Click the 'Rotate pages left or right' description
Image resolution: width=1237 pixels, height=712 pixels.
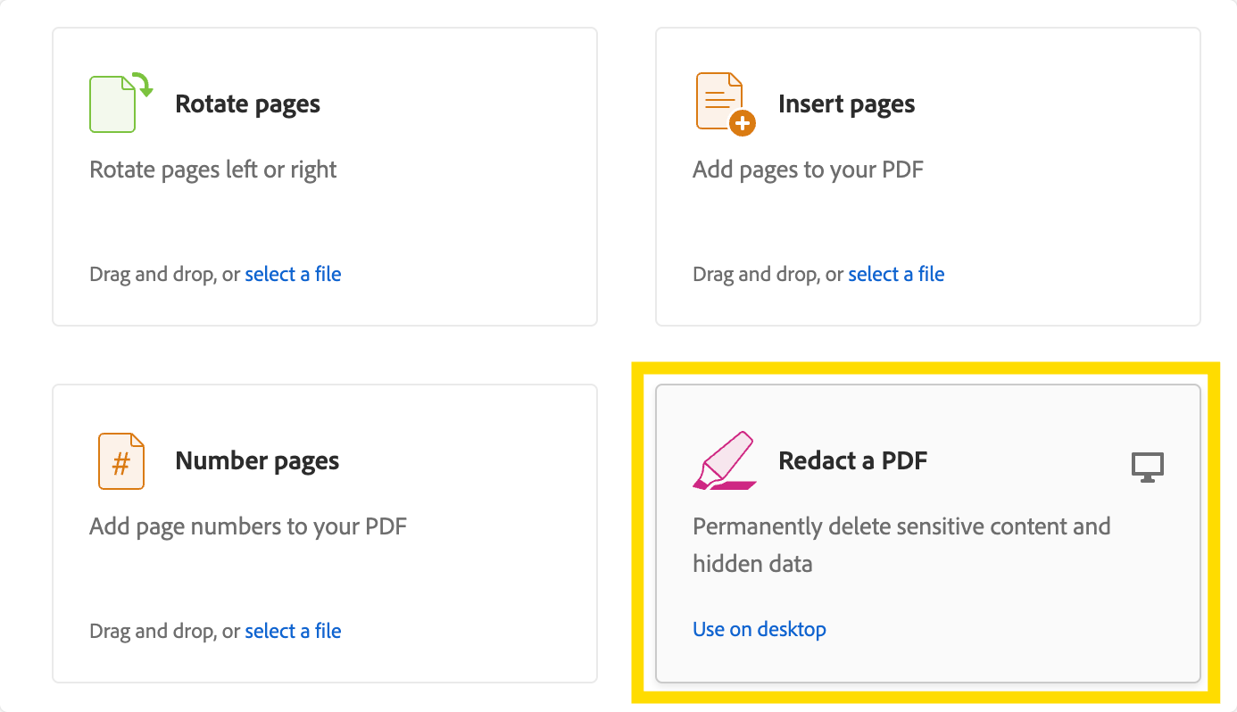213,170
